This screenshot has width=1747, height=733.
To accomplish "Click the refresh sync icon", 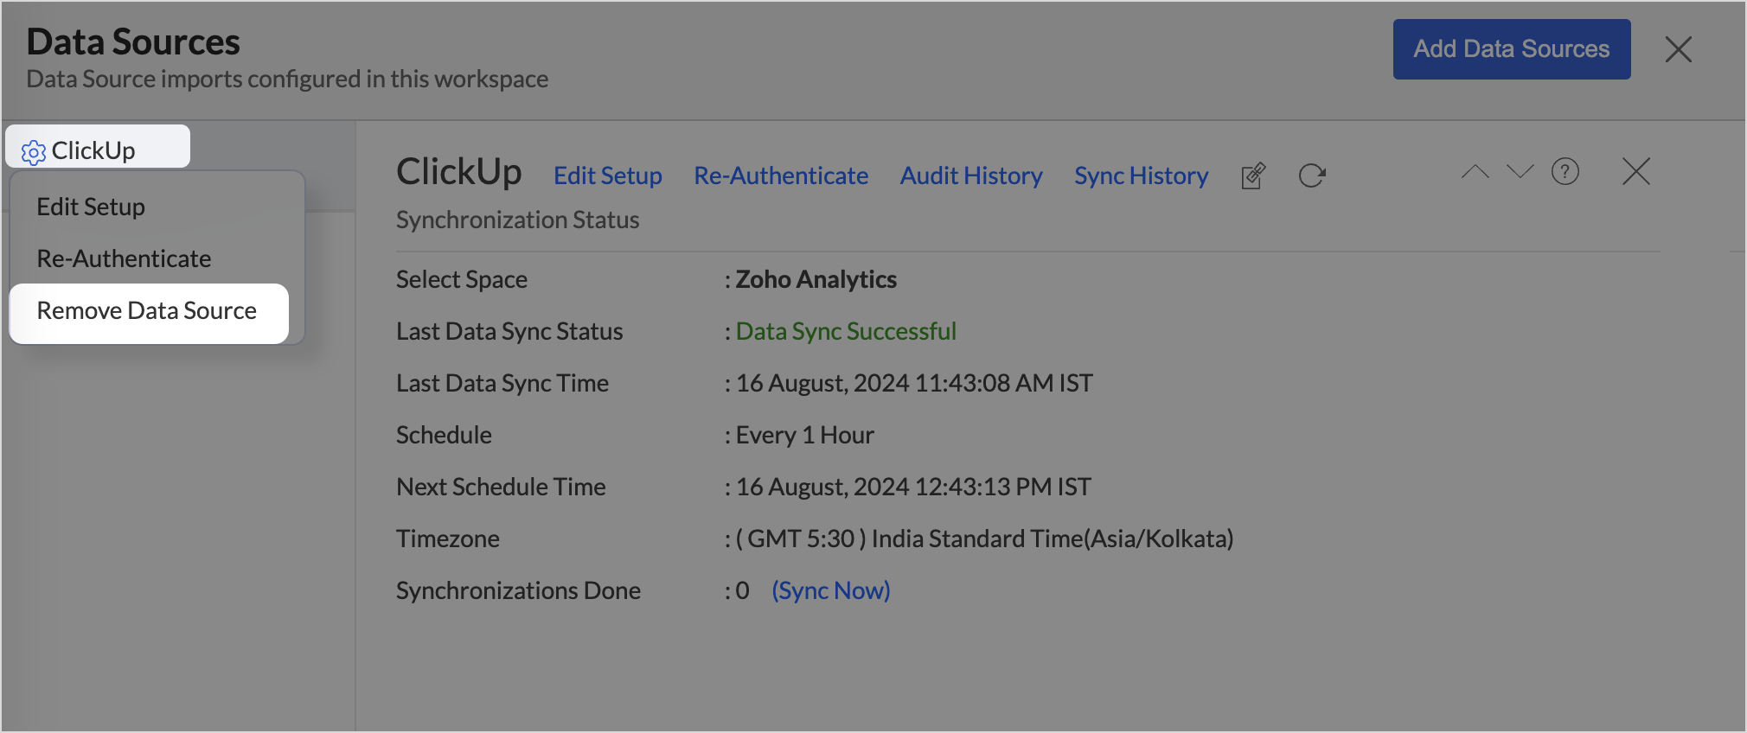I will (x=1312, y=175).
